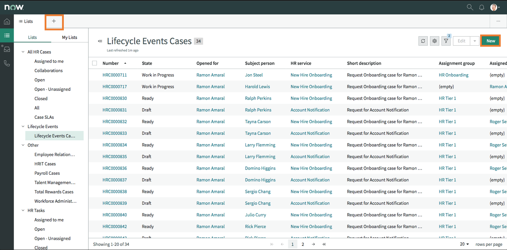The width and height of the screenshot is (507, 250).
Task: Open the user profile avatar
Action: pos(494,7)
